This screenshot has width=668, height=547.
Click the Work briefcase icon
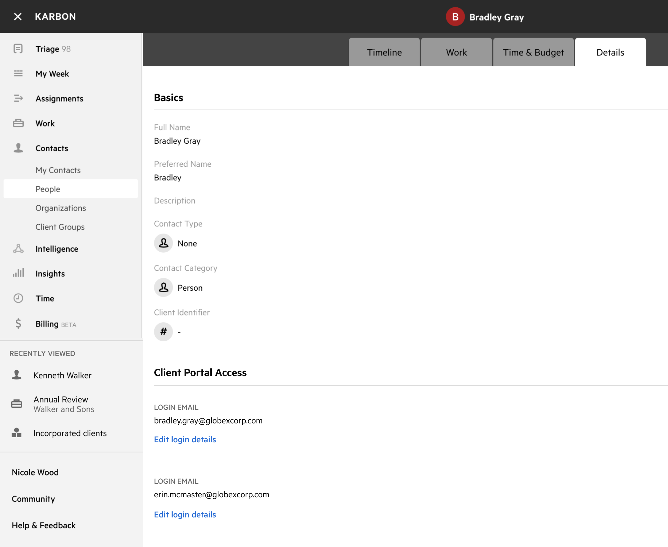point(18,123)
